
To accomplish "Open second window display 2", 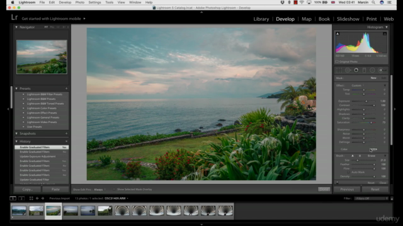I will pos(21,198).
